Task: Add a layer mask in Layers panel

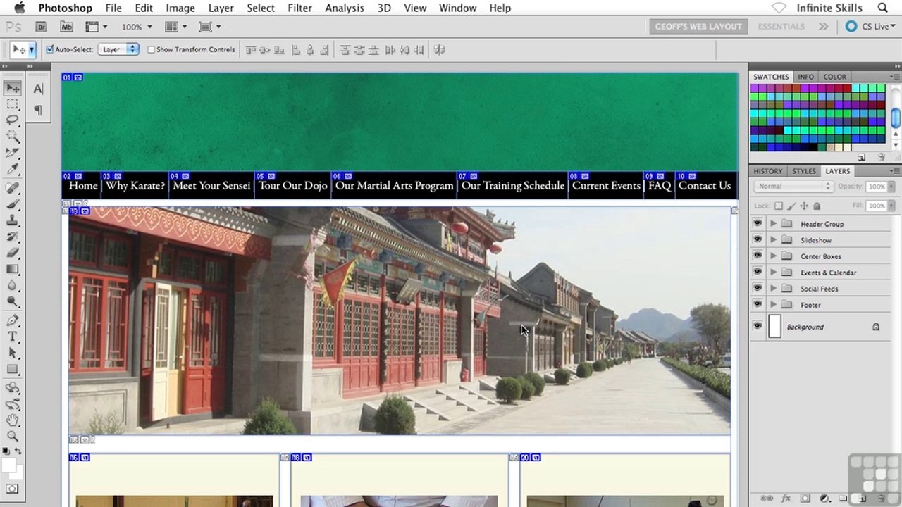Action: click(x=805, y=499)
